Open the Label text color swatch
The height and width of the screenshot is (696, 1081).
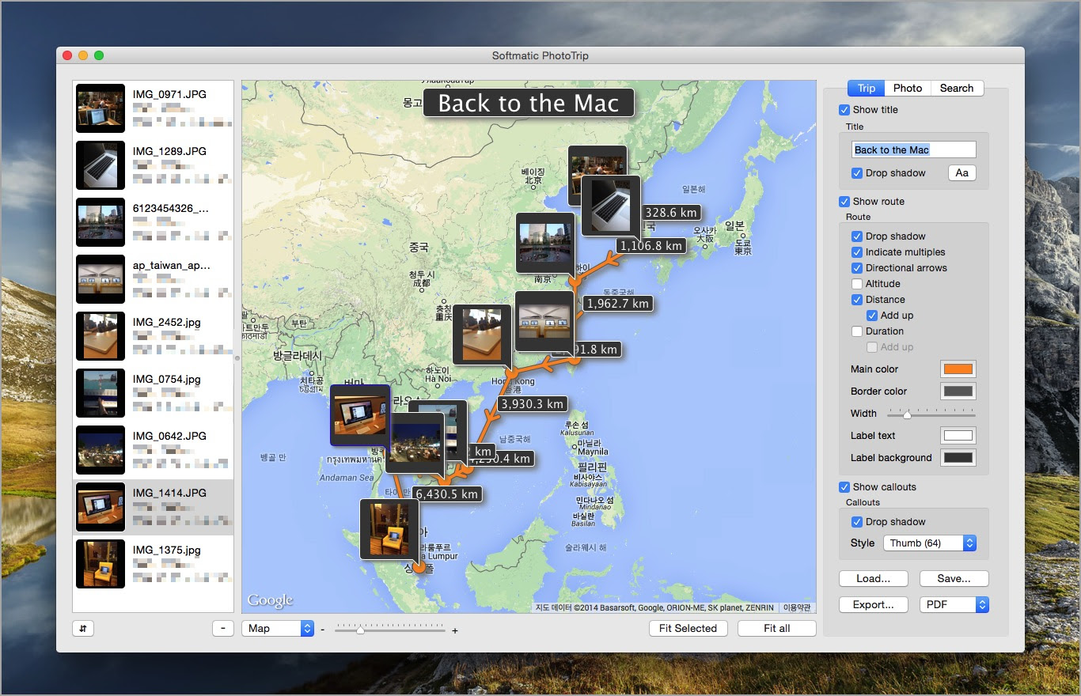tap(958, 436)
